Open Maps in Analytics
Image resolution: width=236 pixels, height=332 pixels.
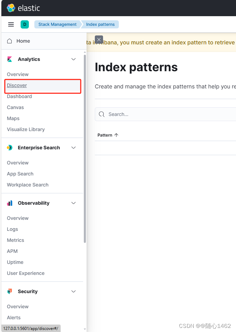(x=13, y=118)
